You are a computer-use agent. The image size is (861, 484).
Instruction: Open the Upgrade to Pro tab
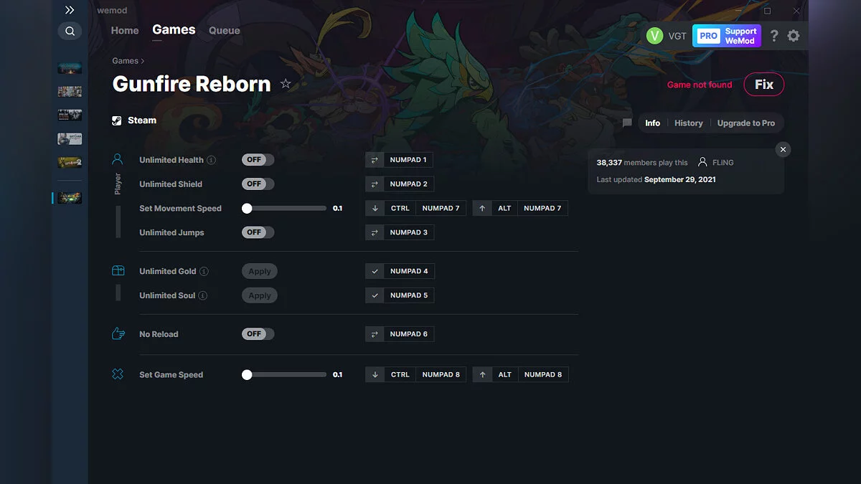(x=746, y=123)
